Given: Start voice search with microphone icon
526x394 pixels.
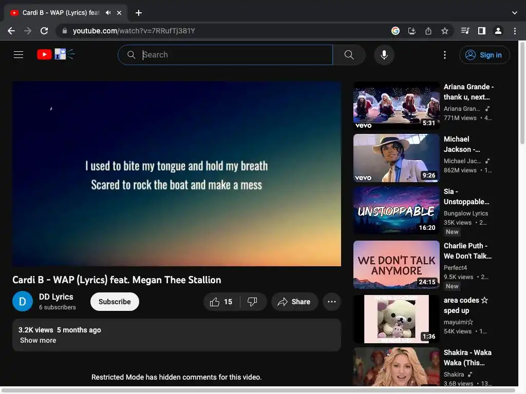Looking at the screenshot, I should (x=384, y=54).
